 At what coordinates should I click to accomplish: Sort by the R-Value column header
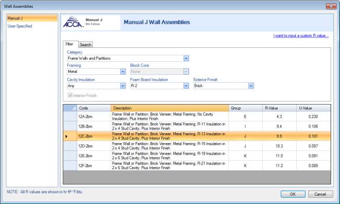point(280,108)
